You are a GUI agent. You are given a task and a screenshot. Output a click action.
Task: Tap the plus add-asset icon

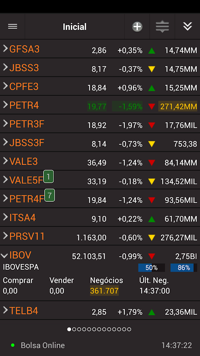coord(137,27)
